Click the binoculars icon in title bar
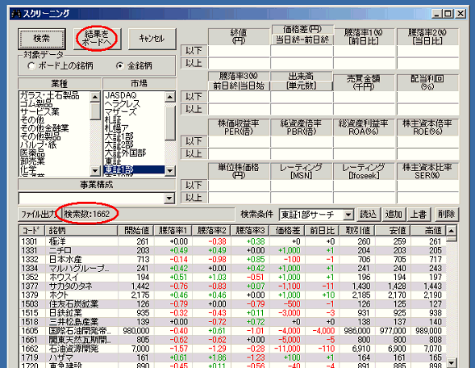 click(16, 14)
